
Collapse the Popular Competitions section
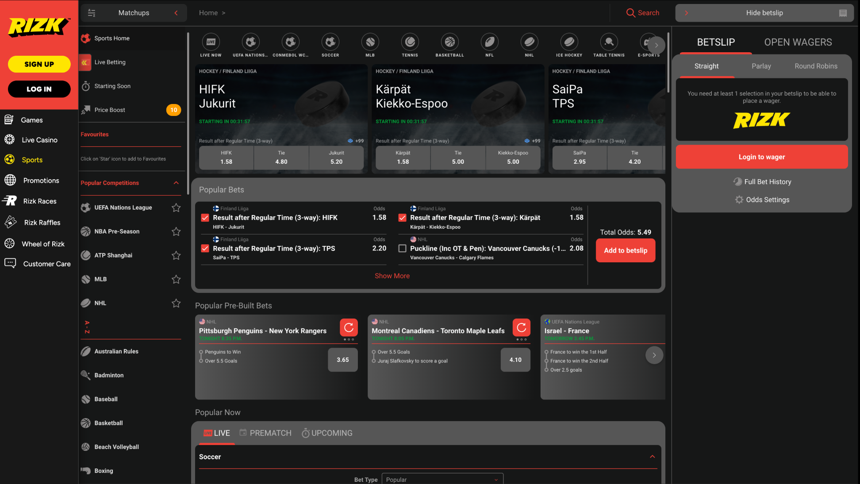pos(176,183)
